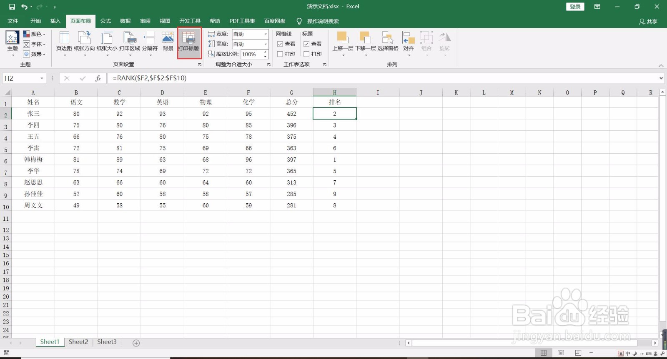Switch to Page Break Preview in status bar

[578, 353]
